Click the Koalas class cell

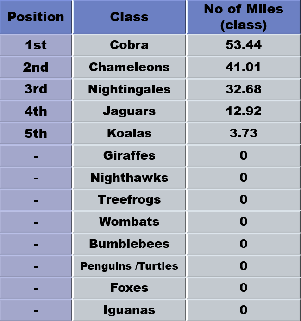click(x=129, y=134)
